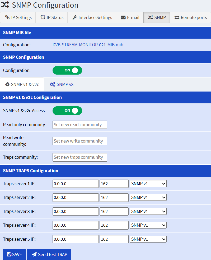Screen dimensions: 211x260
Task: Switch to the Remote ports tab
Action: tap(190, 17)
